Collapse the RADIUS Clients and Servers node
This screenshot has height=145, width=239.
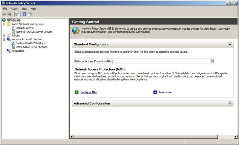click(4, 24)
